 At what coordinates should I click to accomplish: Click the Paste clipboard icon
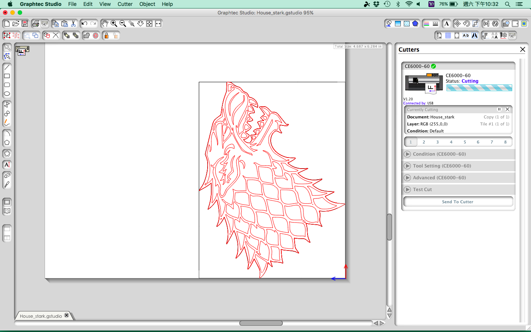click(65, 24)
